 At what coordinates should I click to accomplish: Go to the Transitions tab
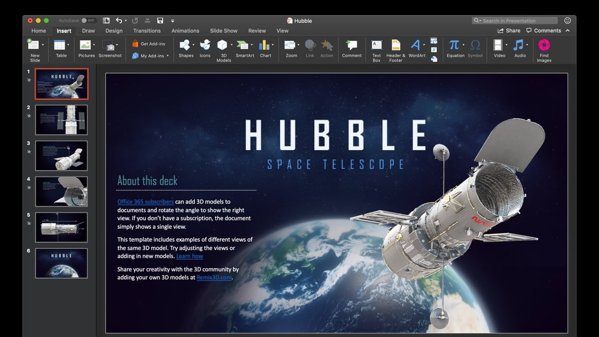(147, 31)
